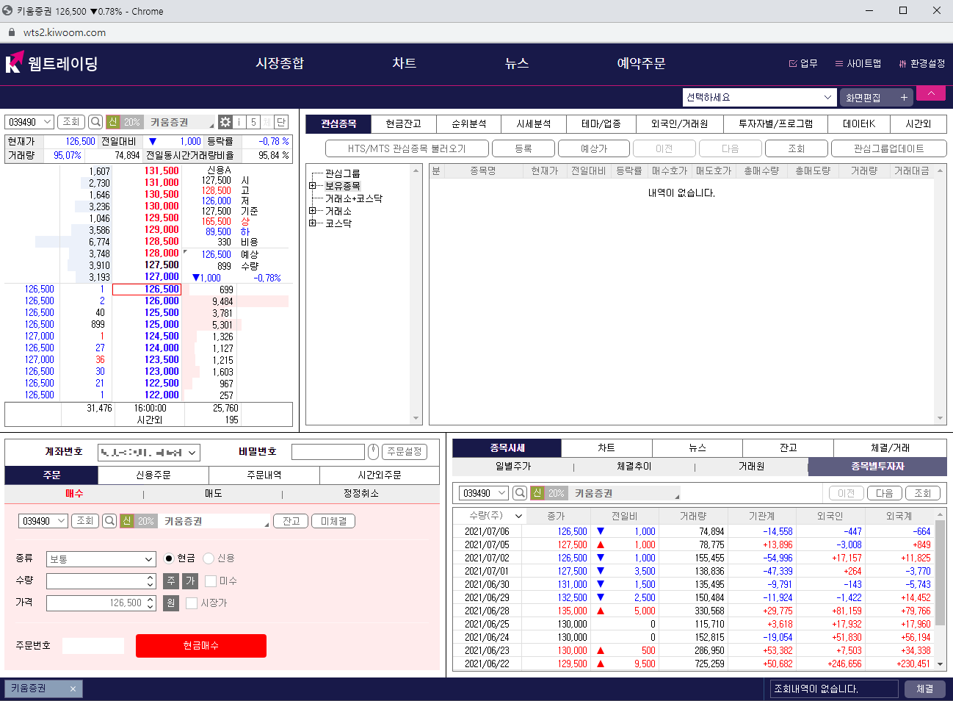Collapse the top menu with pink arrow

point(931,93)
